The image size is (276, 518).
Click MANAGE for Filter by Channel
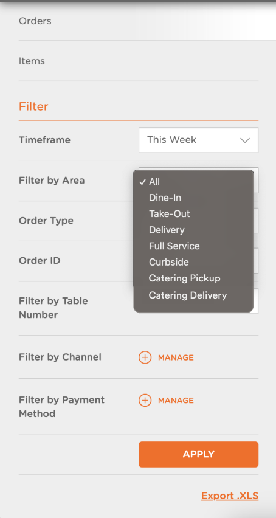(x=176, y=357)
